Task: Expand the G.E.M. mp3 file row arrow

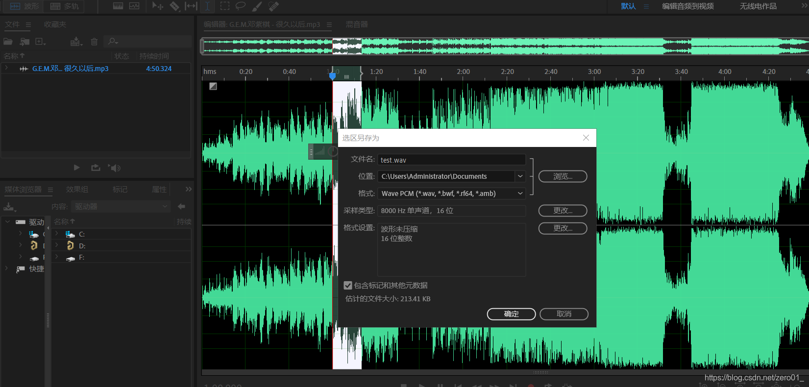Action: [6, 68]
